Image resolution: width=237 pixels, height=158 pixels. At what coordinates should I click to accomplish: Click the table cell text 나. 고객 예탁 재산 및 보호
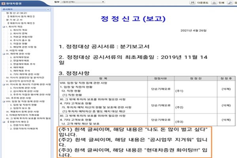(81, 124)
